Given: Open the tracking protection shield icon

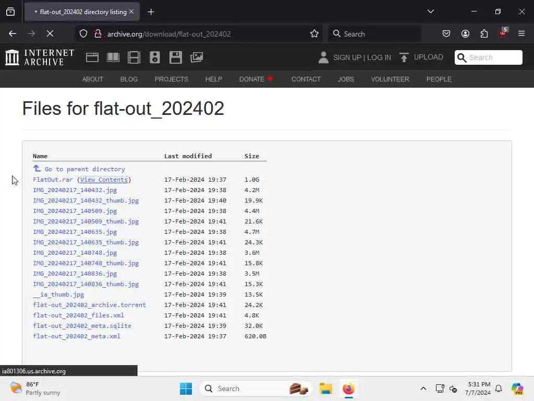Looking at the screenshot, I should [x=83, y=33].
